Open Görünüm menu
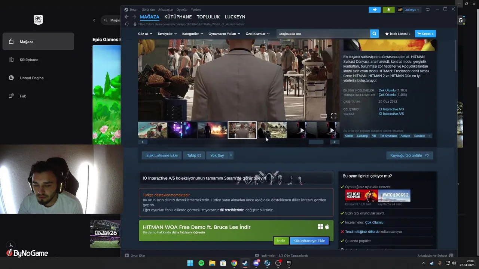 [148, 10]
